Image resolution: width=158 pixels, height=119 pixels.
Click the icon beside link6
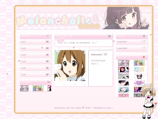[x=47, y=75]
